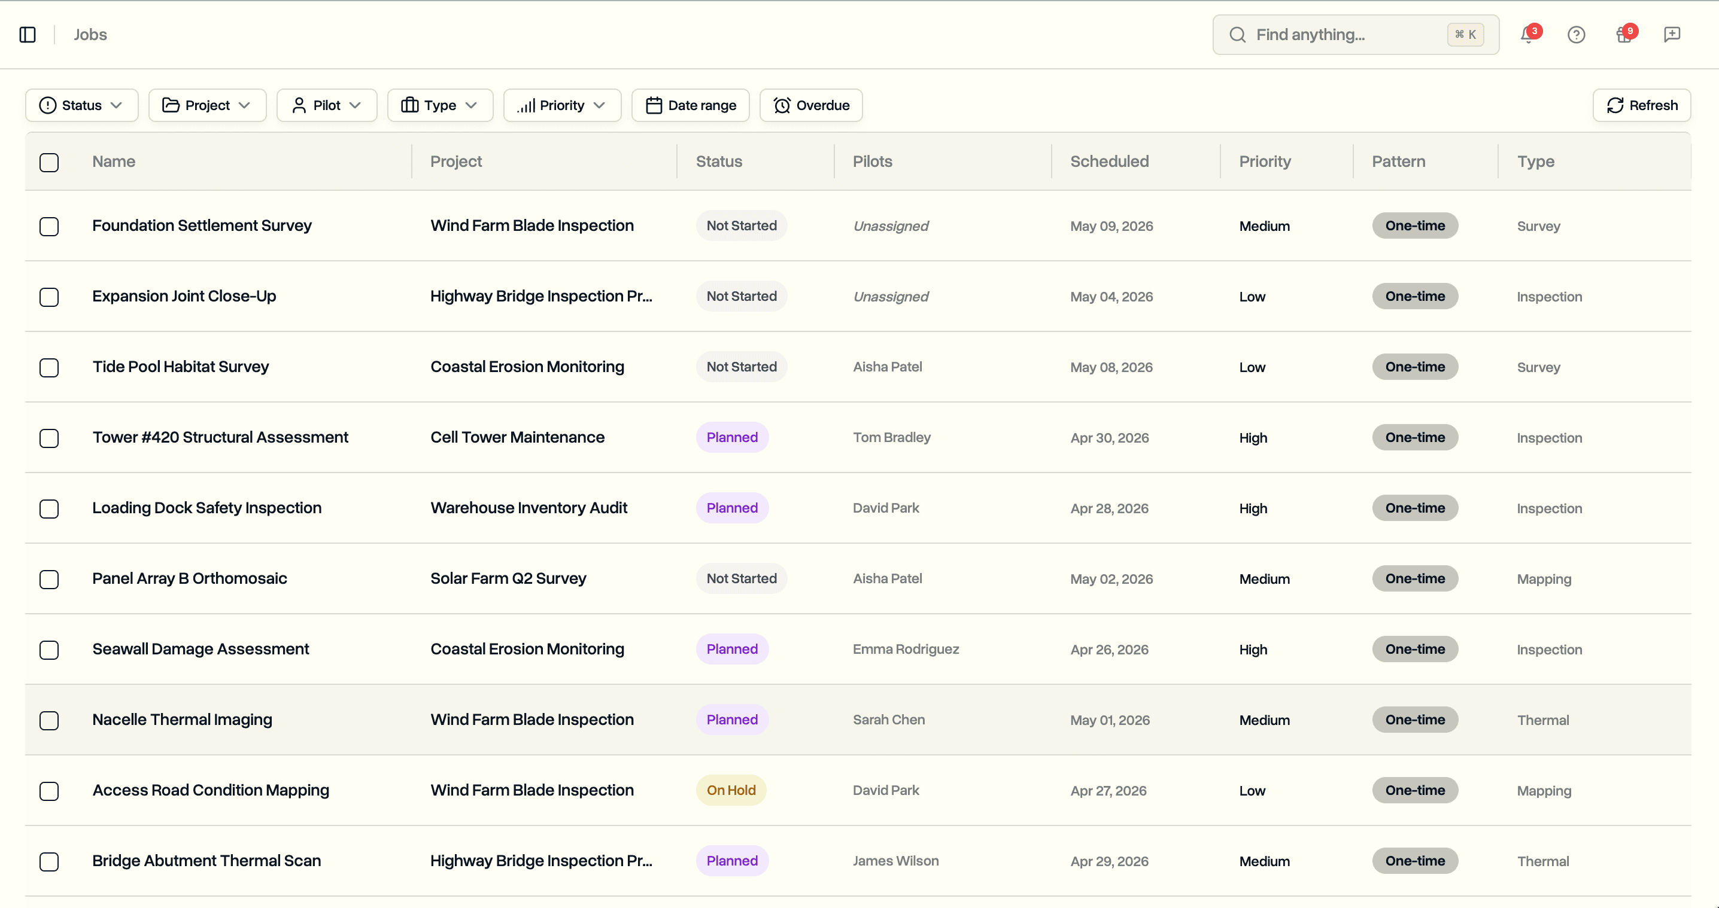The image size is (1719, 908).
Task: Open the notifications bell
Action: coord(1527,35)
